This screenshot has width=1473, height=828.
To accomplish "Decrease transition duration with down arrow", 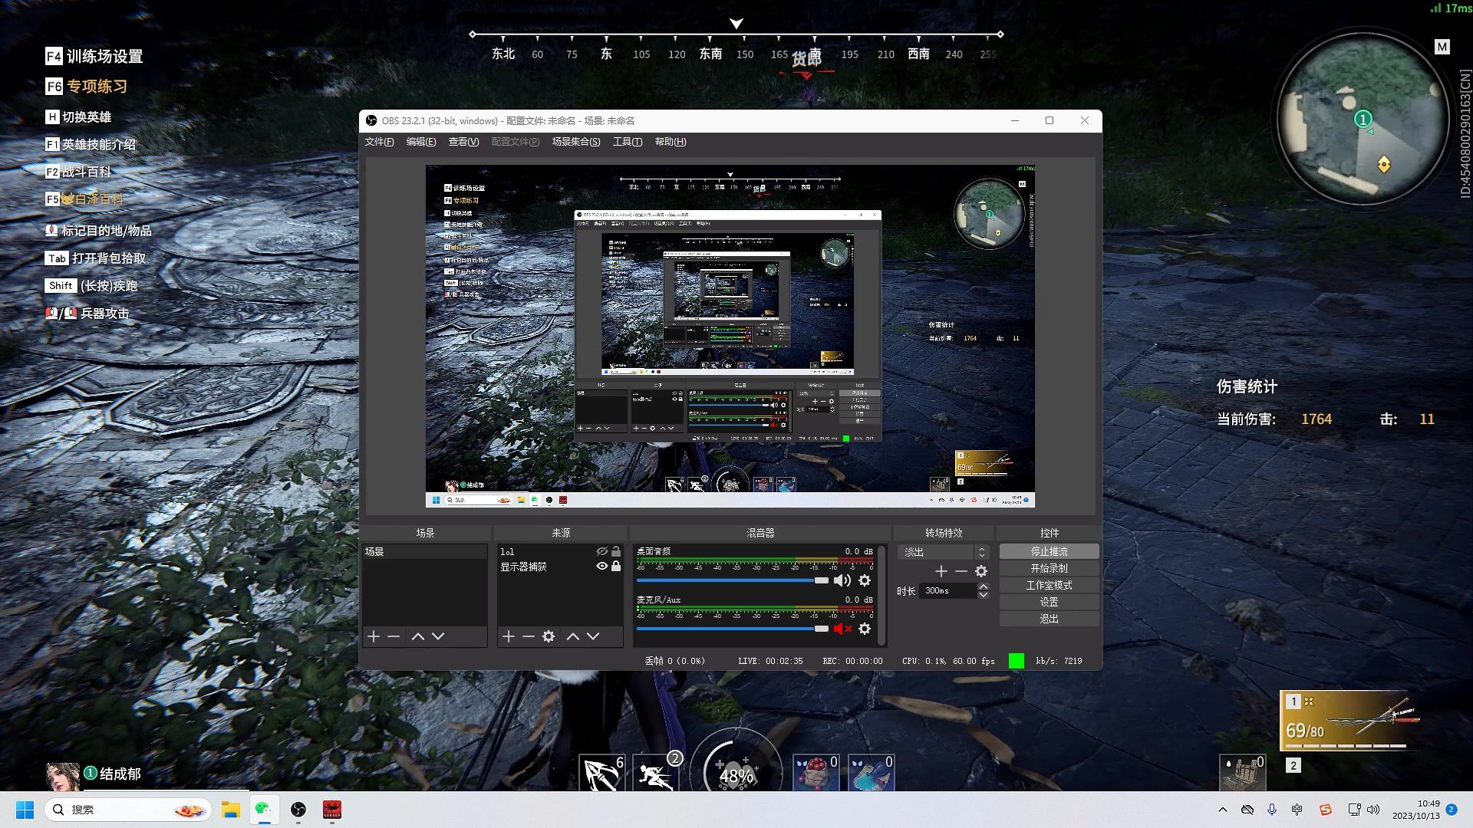I will click(983, 595).
